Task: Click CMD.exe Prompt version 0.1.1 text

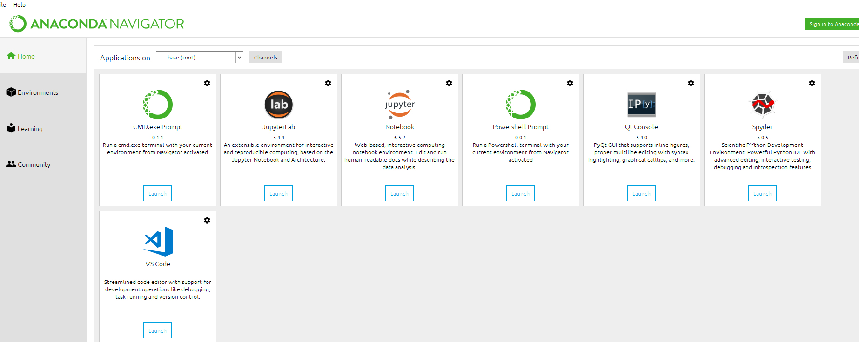Action: pos(158,138)
